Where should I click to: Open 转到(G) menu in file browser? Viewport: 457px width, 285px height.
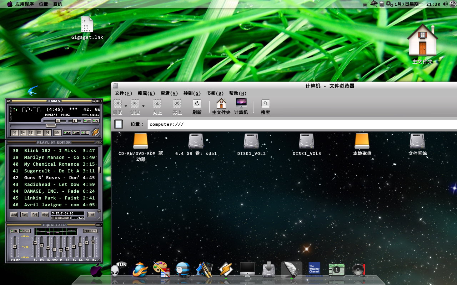point(192,93)
